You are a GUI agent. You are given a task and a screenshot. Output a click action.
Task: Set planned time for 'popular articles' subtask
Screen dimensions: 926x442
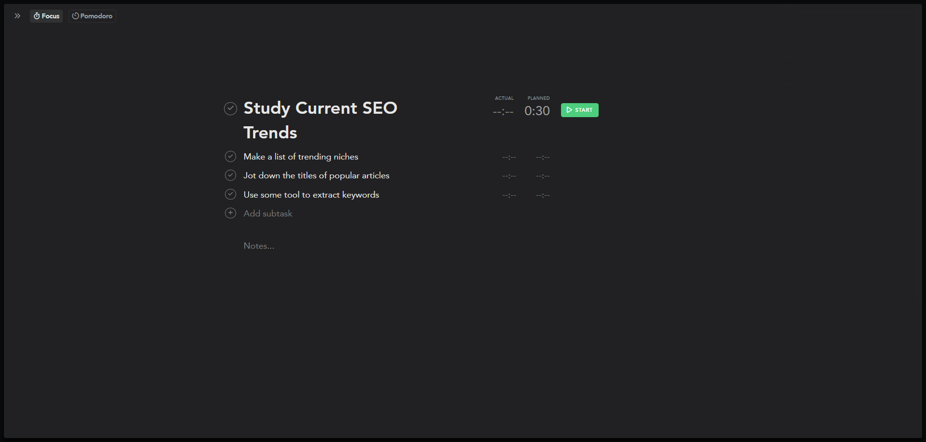[x=543, y=176]
